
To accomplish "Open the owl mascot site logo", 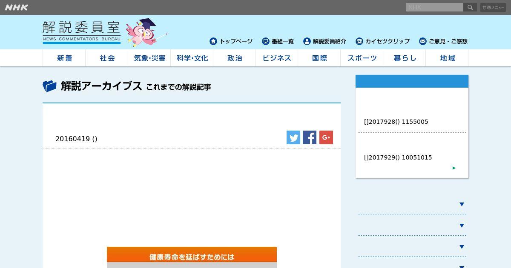I will pos(105,32).
